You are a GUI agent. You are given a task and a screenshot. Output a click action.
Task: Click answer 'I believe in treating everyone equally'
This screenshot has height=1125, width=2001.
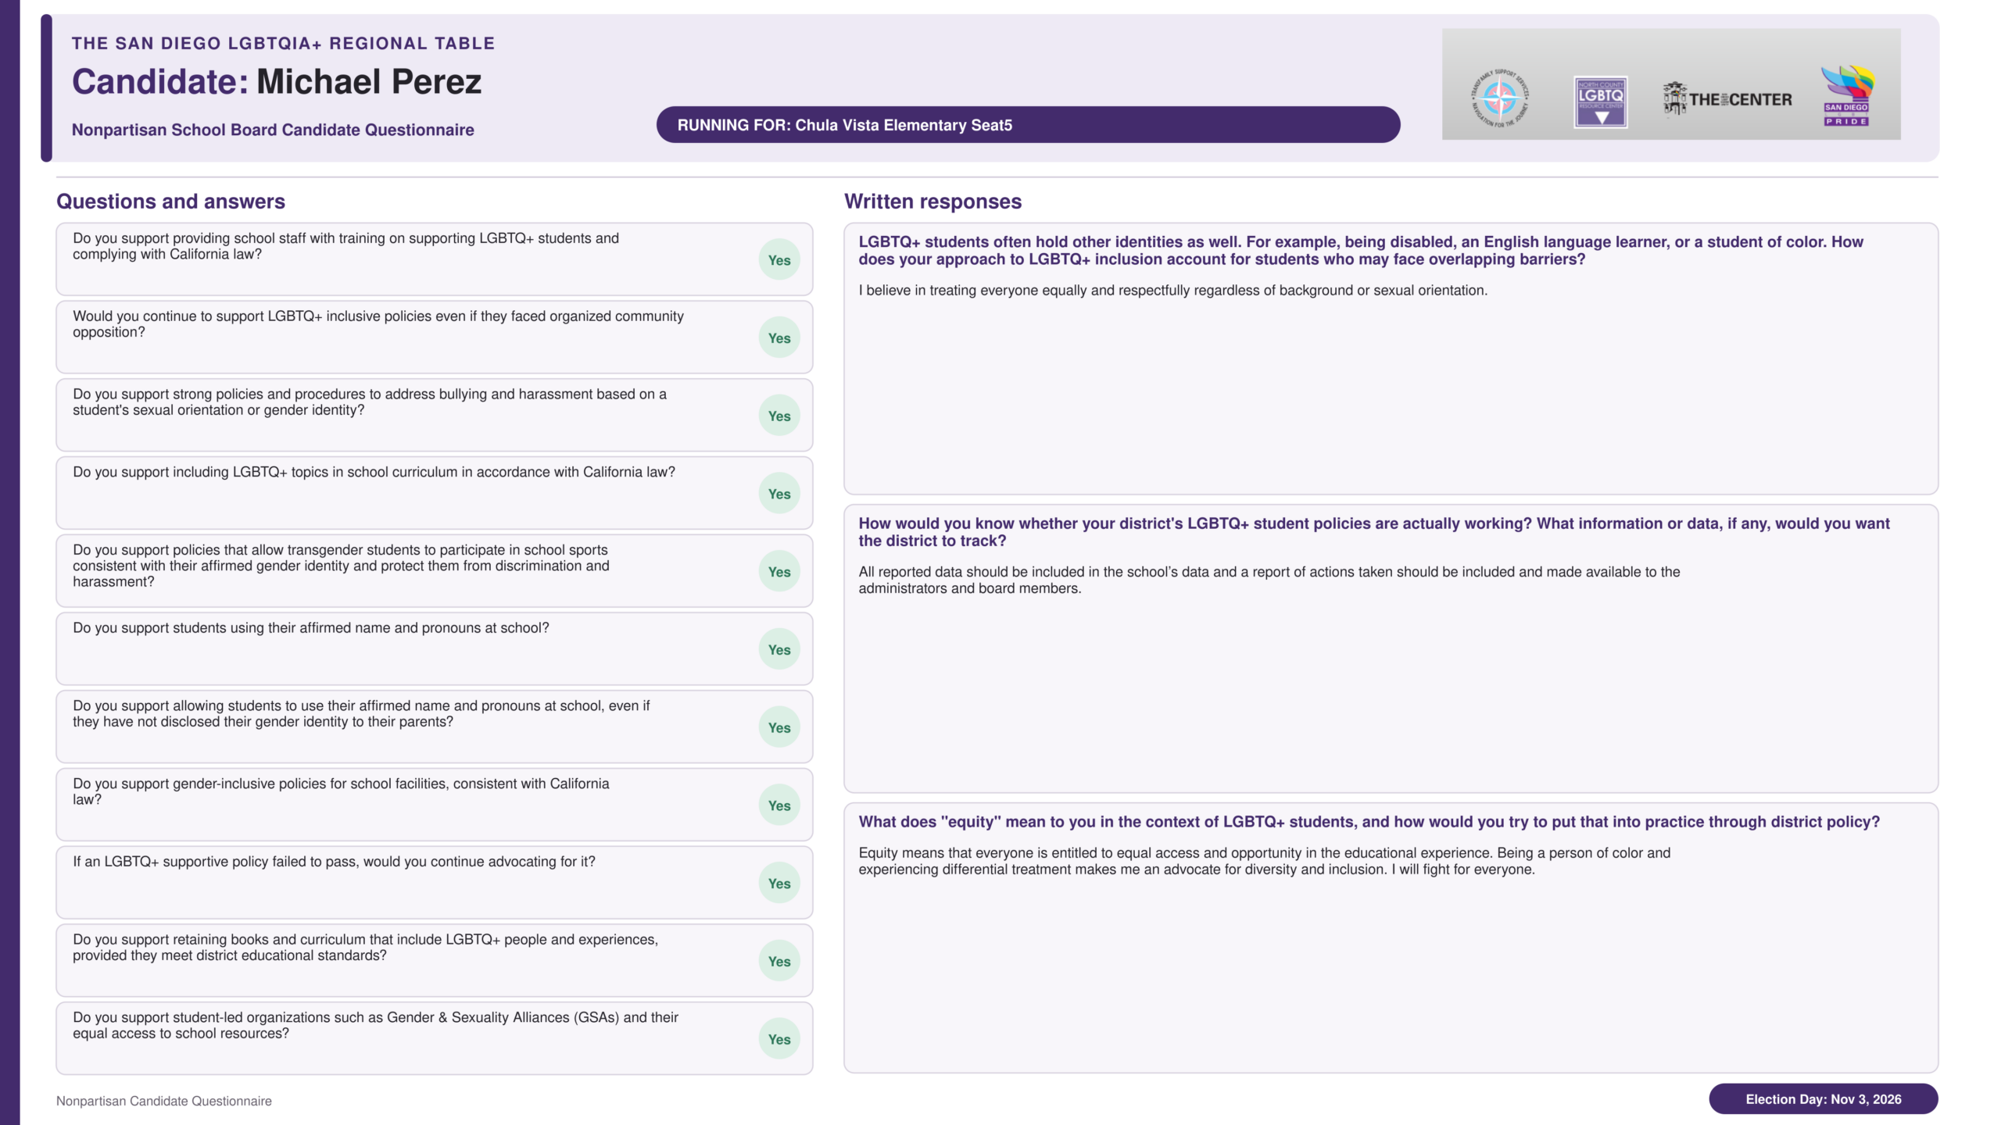click(x=1172, y=291)
